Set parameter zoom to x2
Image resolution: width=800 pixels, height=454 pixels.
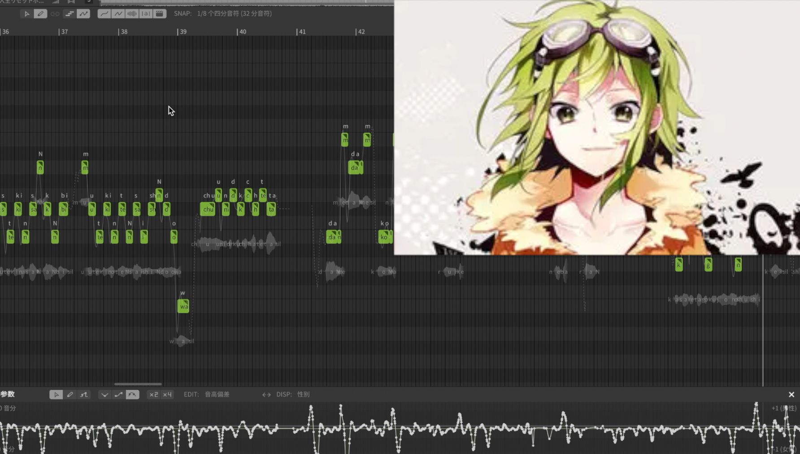(x=153, y=394)
